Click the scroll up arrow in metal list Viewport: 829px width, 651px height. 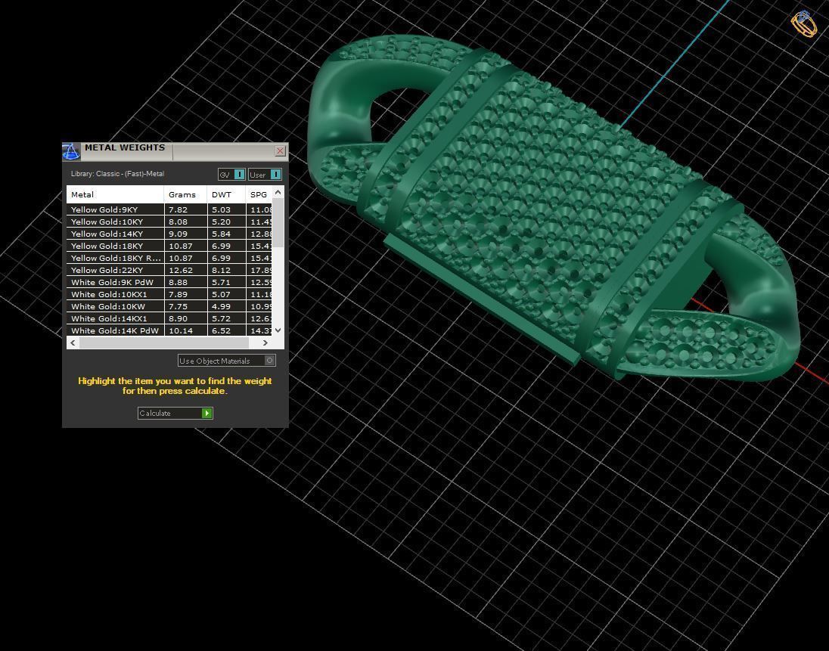(278, 192)
